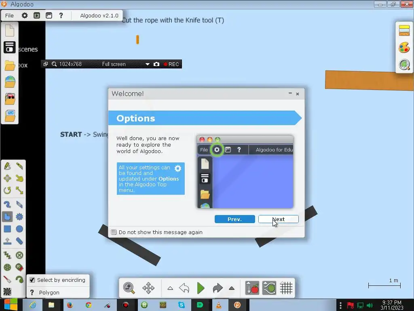Select the Thruster tool
Viewport: 414px width, 311px height.
(x=19, y=267)
